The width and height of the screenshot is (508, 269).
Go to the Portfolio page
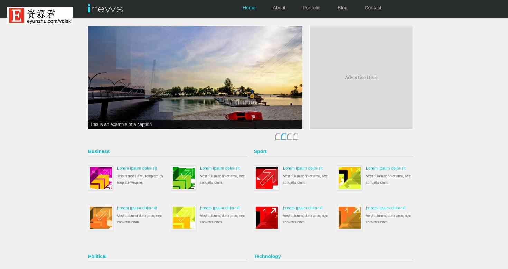311,8
